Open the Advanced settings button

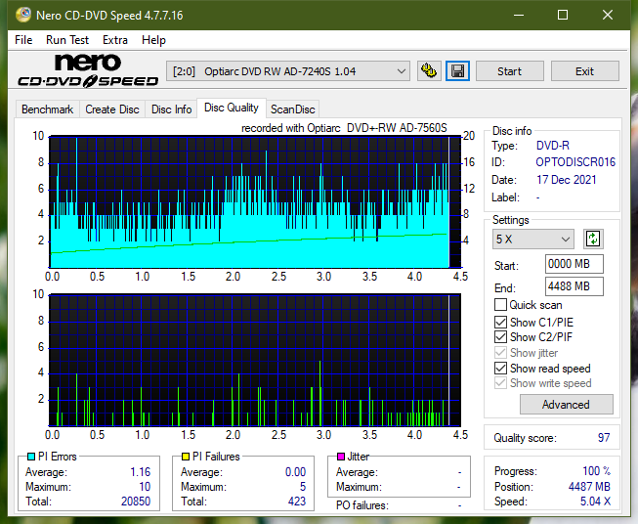coord(566,405)
